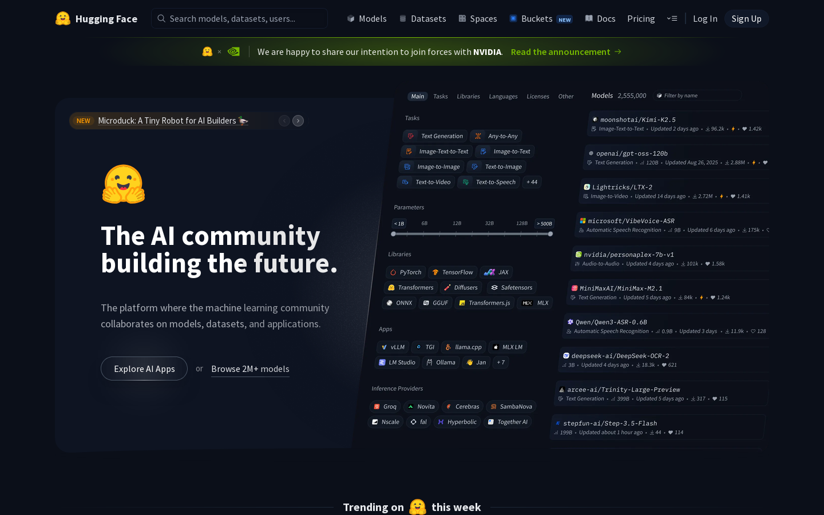Click the Safetensors library icon
The width and height of the screenshot is (824, 515).
pyautogui.click(x=494, y=288)
